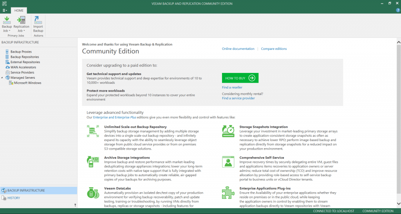The image size is (401, 214).
Task: Open the HISTORY view in navigation pane
Action: (x=13, y=198)
